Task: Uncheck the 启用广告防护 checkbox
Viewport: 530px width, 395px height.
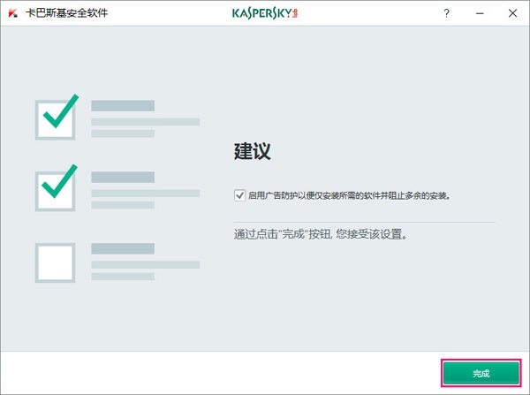Action: click(239, 194)
